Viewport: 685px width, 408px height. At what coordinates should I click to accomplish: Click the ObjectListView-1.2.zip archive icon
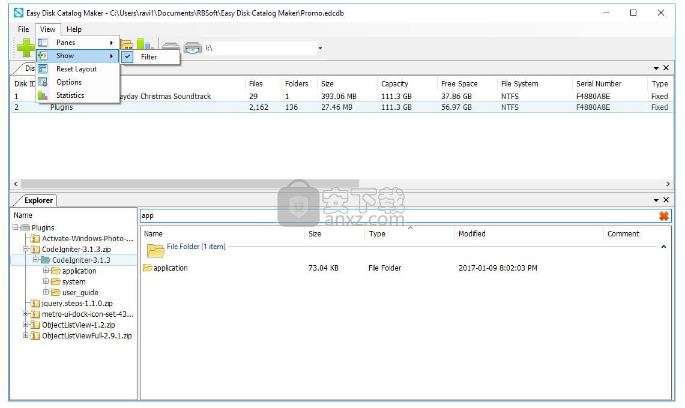pos(36,325)
